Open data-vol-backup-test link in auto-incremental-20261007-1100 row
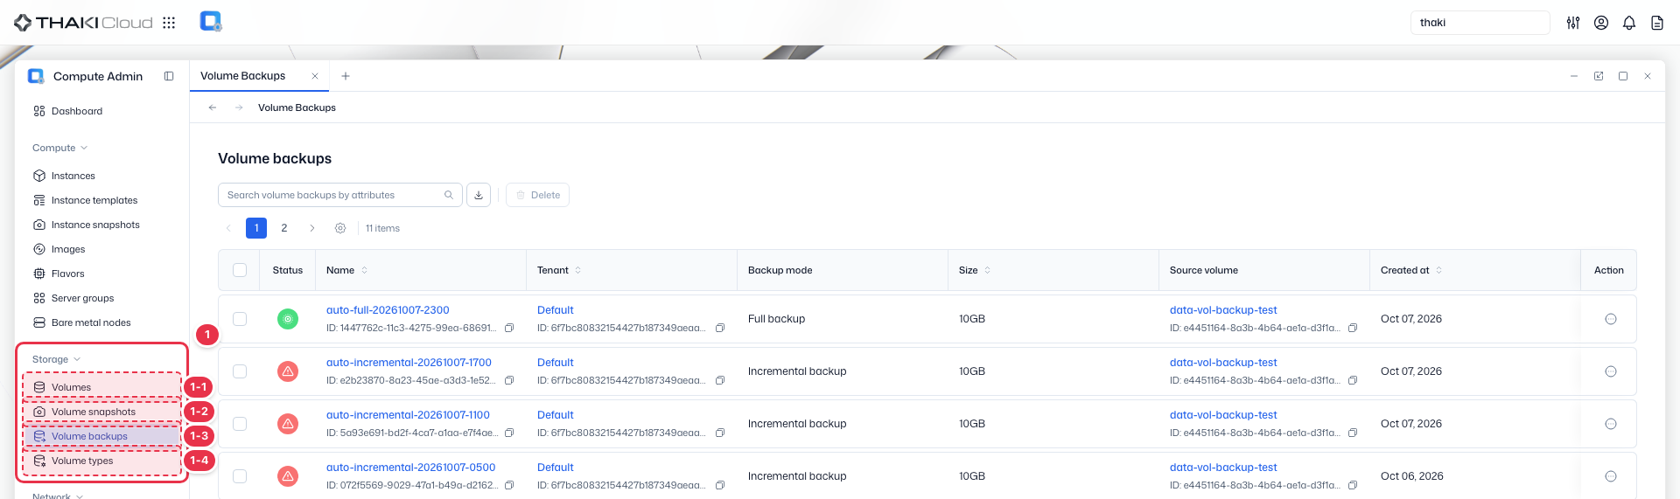Screen dimensions: 1680x499 coord(1223,415)
